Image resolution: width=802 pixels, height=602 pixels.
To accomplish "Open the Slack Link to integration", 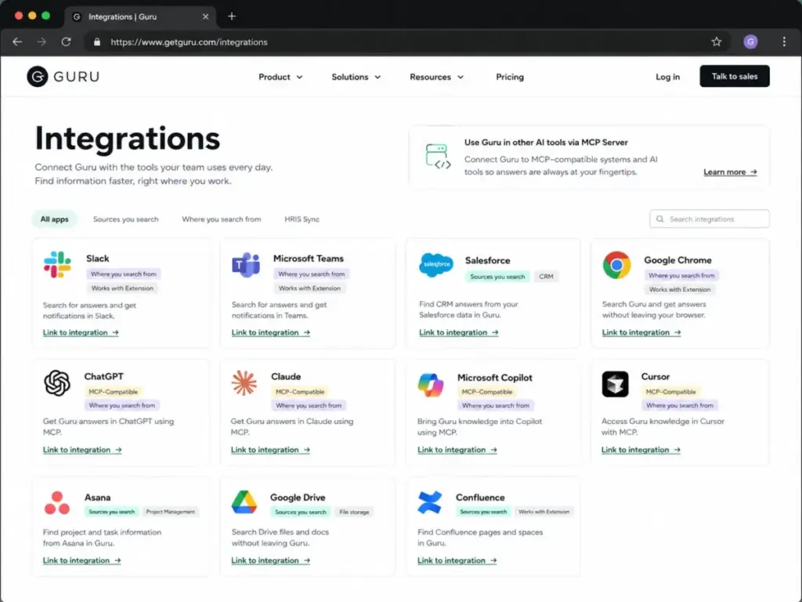I will tap(81, 332).
